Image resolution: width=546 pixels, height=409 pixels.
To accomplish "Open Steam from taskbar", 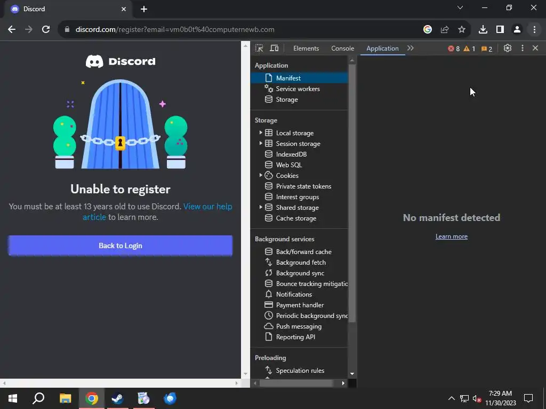I will click(x=117, y=398).
